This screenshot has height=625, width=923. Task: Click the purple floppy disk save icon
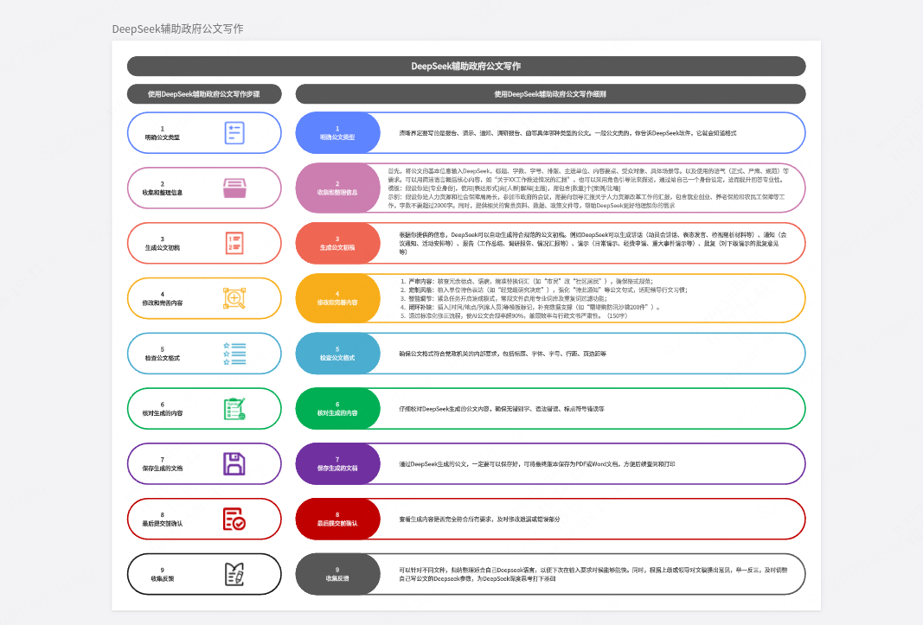[234, 463]
